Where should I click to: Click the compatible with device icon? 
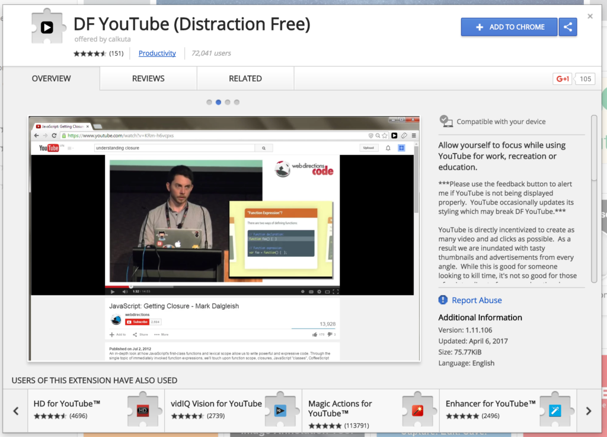(446, 121)
